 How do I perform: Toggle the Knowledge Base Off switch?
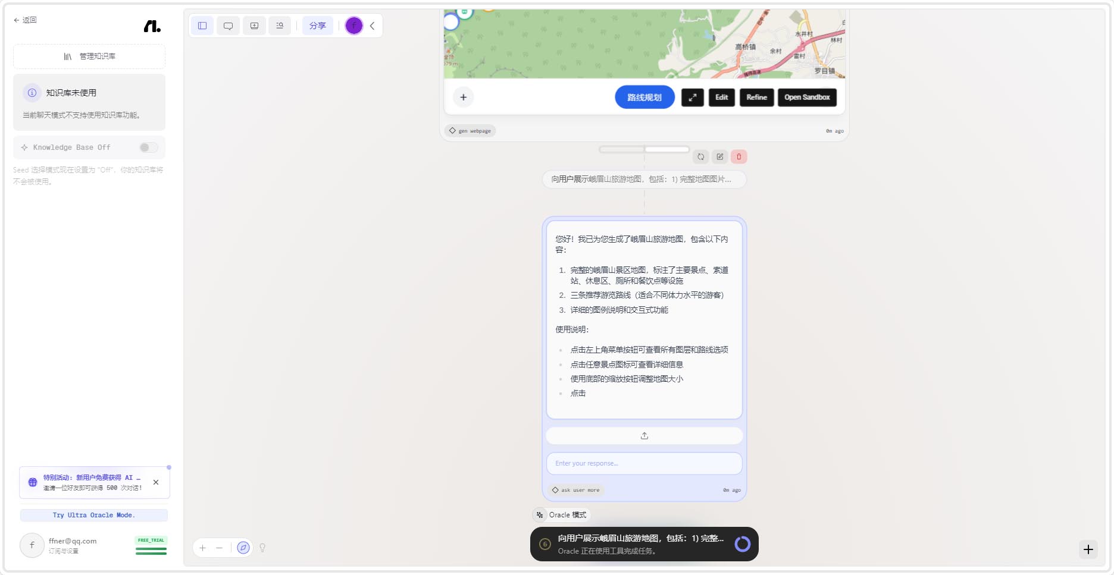(x=148, y=147)
